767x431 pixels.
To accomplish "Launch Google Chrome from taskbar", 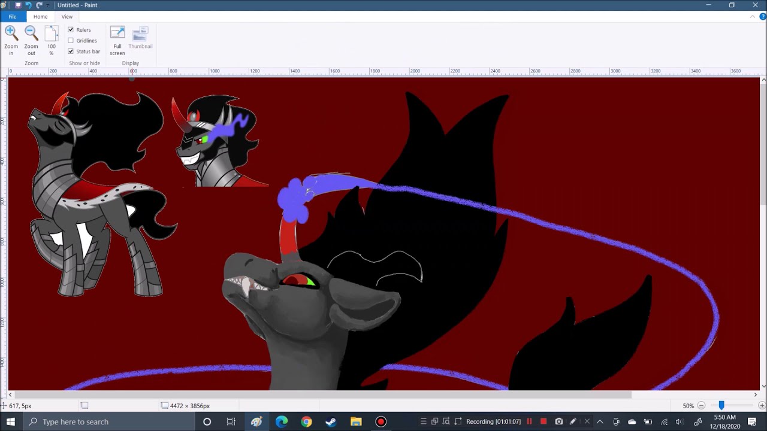I will point(306,421).
